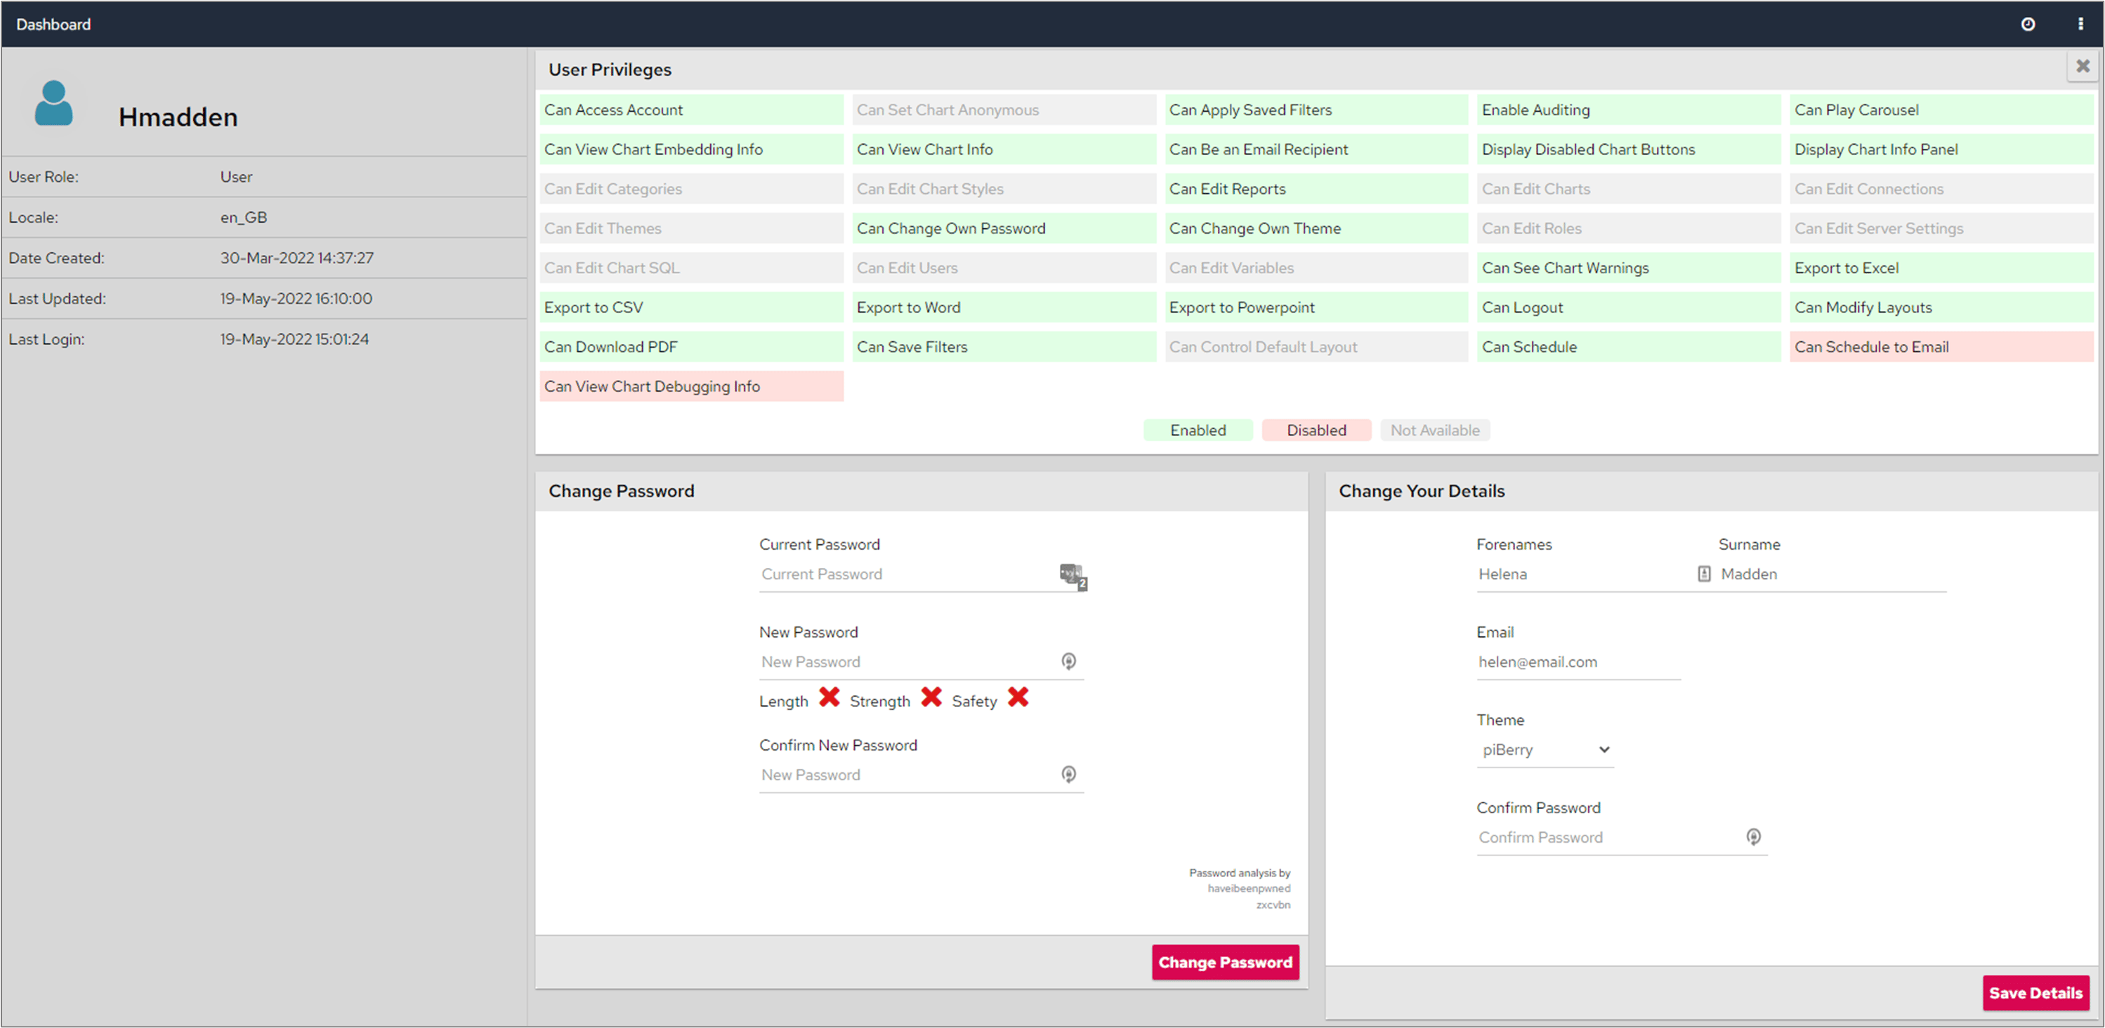Click the clock icon in the top bar
Viewport: 2105px width, 1028px height.
(x=2027, y=24)
